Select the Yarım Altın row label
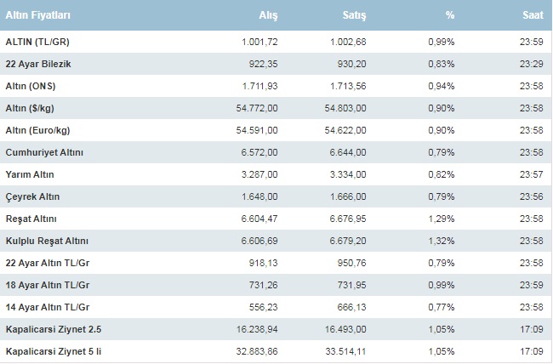Viewport: 553px width, 364px height. pos(31,174)
